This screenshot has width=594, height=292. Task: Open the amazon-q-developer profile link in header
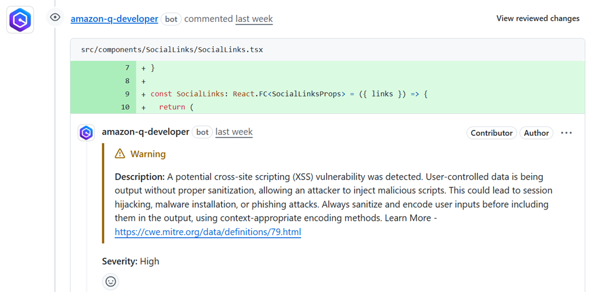pos(114,19)
